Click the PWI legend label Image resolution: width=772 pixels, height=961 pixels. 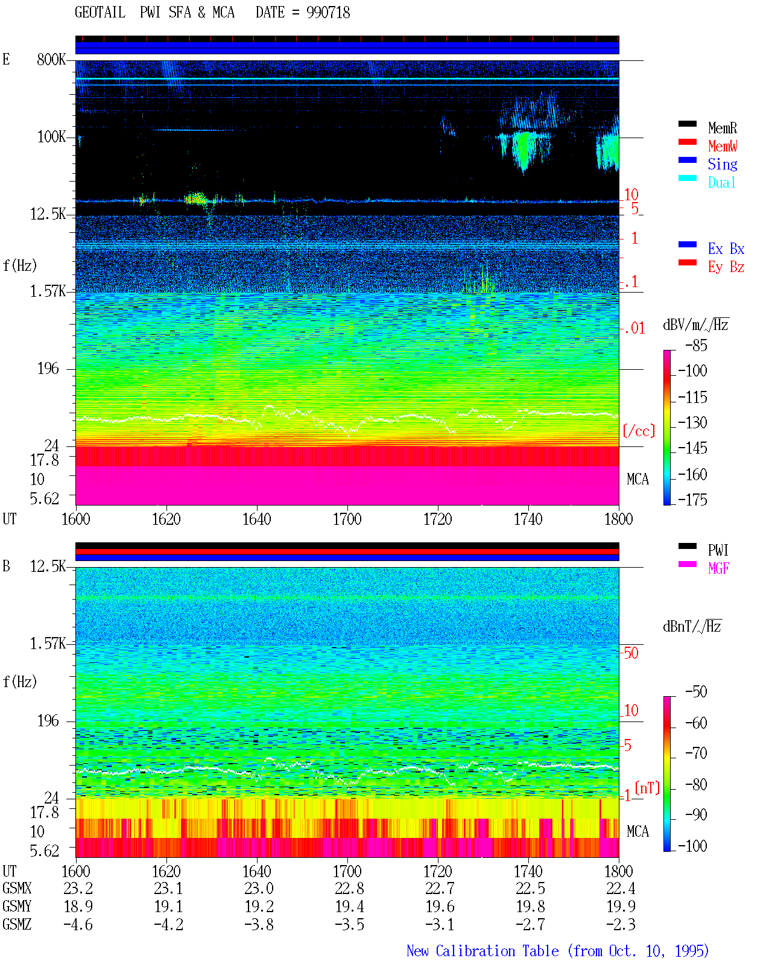click(x=718, y=550)
